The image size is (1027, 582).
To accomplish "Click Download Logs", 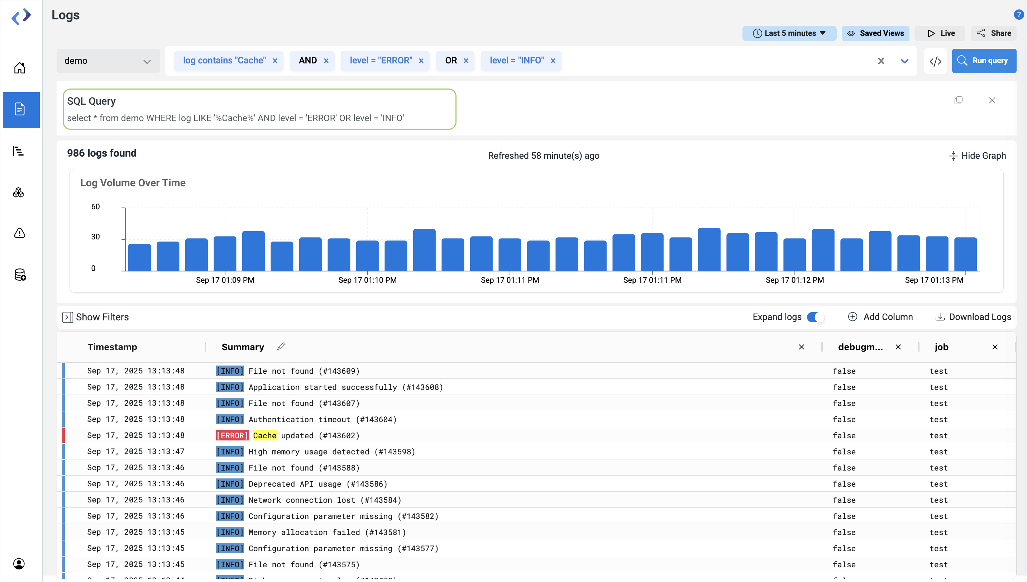I will [973, 317].
